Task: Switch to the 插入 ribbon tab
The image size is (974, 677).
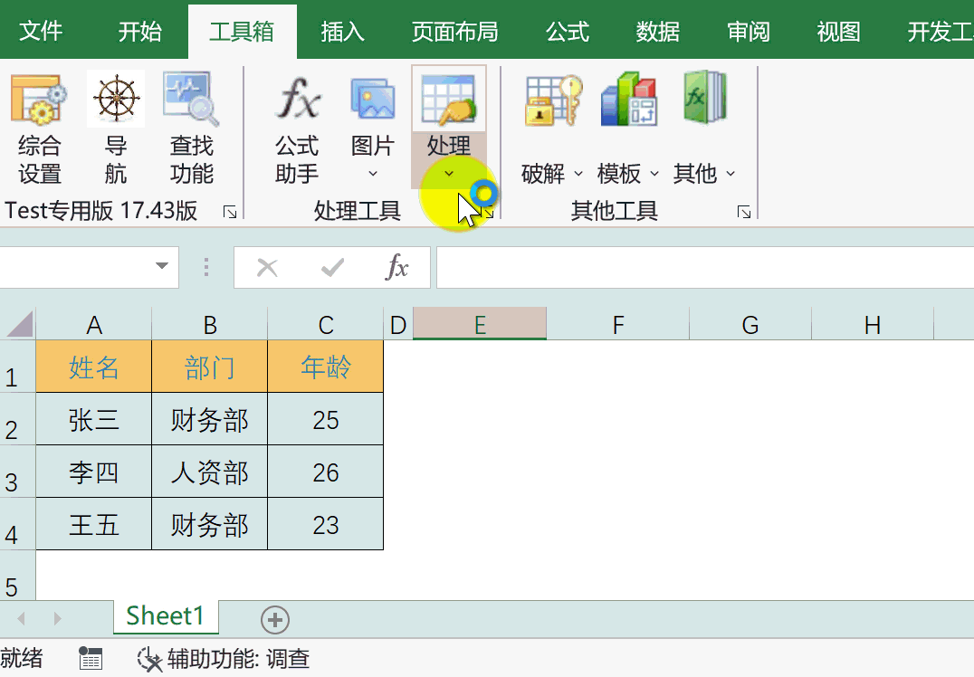Action: coord(342,32)
